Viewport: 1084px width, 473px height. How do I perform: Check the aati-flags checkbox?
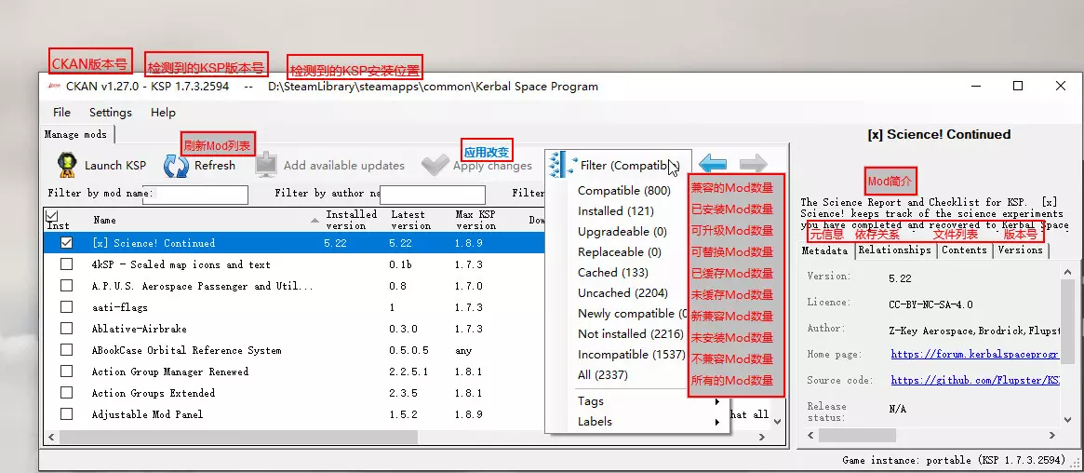coord(66,307)
